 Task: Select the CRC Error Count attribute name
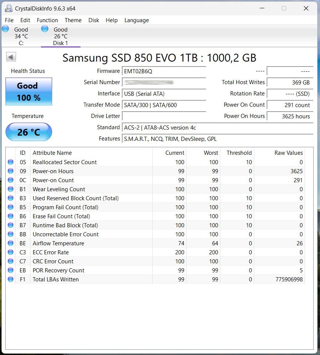pos(53,261)
